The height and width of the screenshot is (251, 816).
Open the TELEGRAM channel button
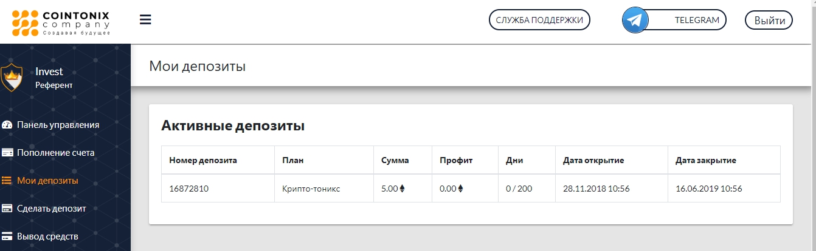pos(674,20)
